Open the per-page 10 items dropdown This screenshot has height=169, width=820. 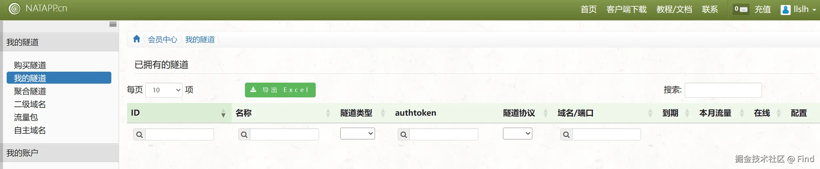tap(164, 90)
